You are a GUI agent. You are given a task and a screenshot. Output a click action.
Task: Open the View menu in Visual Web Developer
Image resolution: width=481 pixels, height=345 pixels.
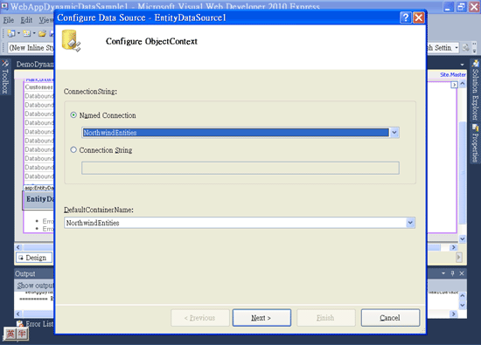click(46, 20)
